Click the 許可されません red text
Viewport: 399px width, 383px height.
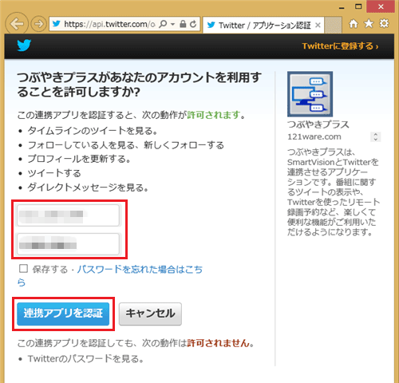219,343
